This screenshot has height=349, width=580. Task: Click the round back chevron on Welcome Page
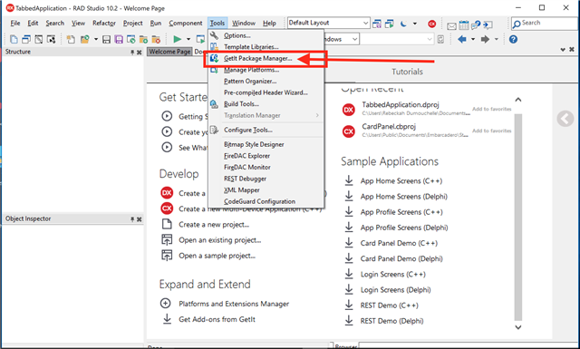(x=565, y=119)
